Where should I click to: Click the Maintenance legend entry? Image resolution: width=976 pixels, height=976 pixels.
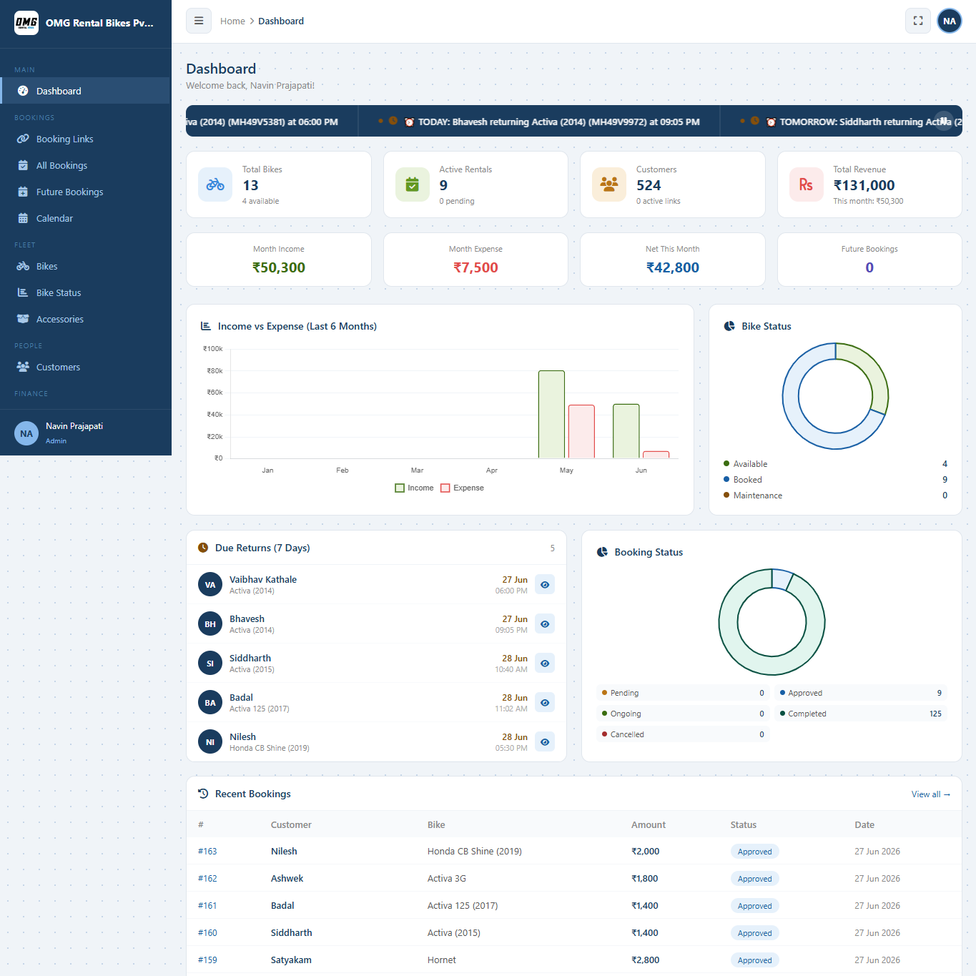pos(835,496)
